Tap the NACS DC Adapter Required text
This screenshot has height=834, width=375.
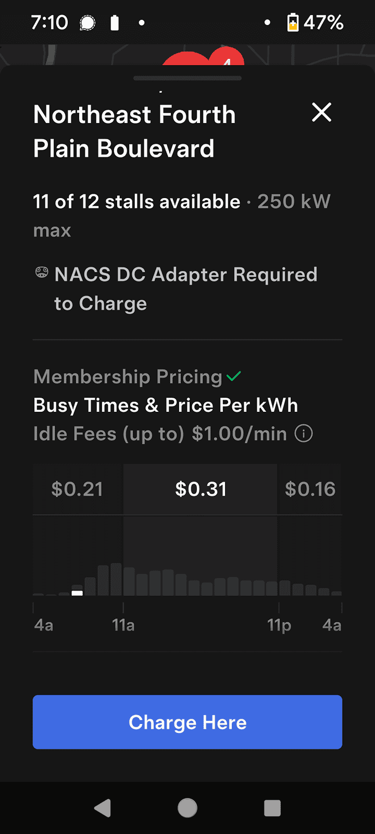186,289
